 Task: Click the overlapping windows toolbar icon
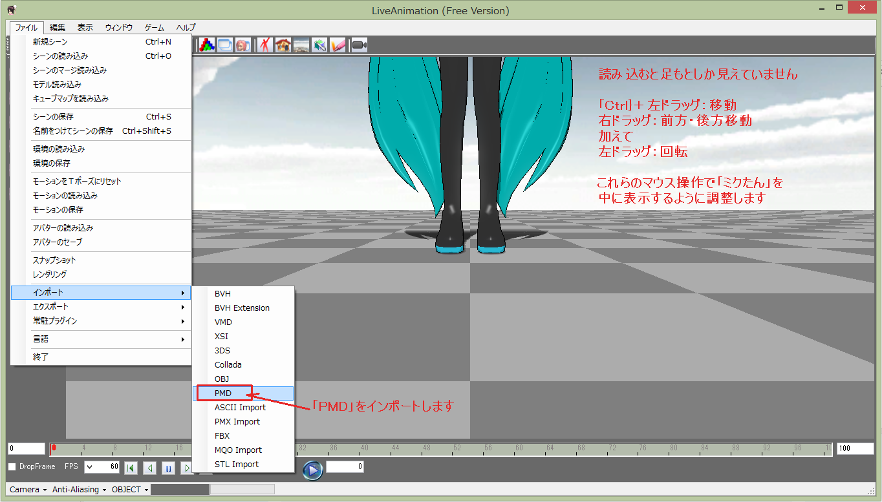pyautogui.click(x=224, y=45)
